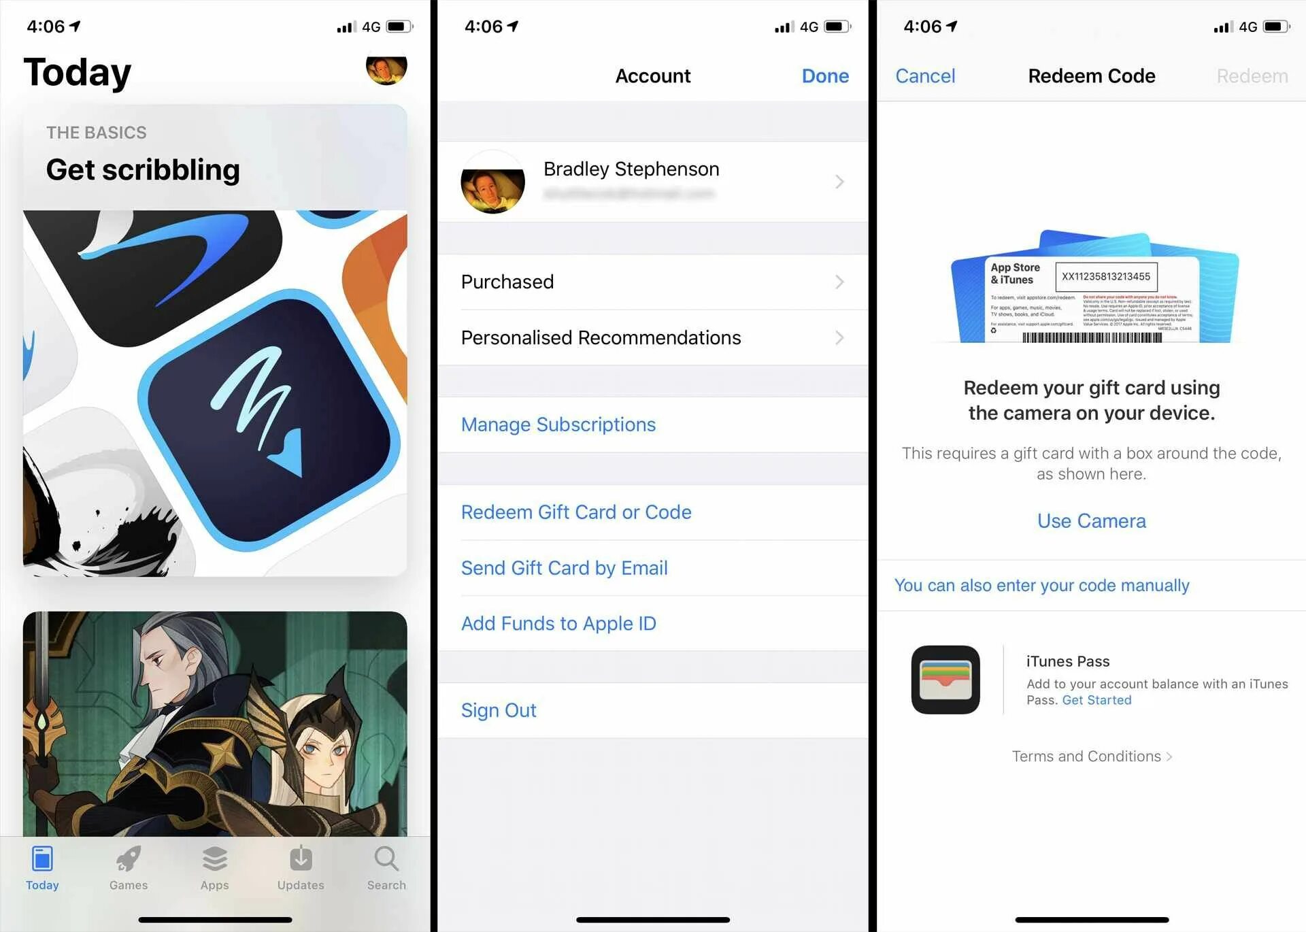
Task: Expand the Purchased menu row
Action: pos(652,282)
